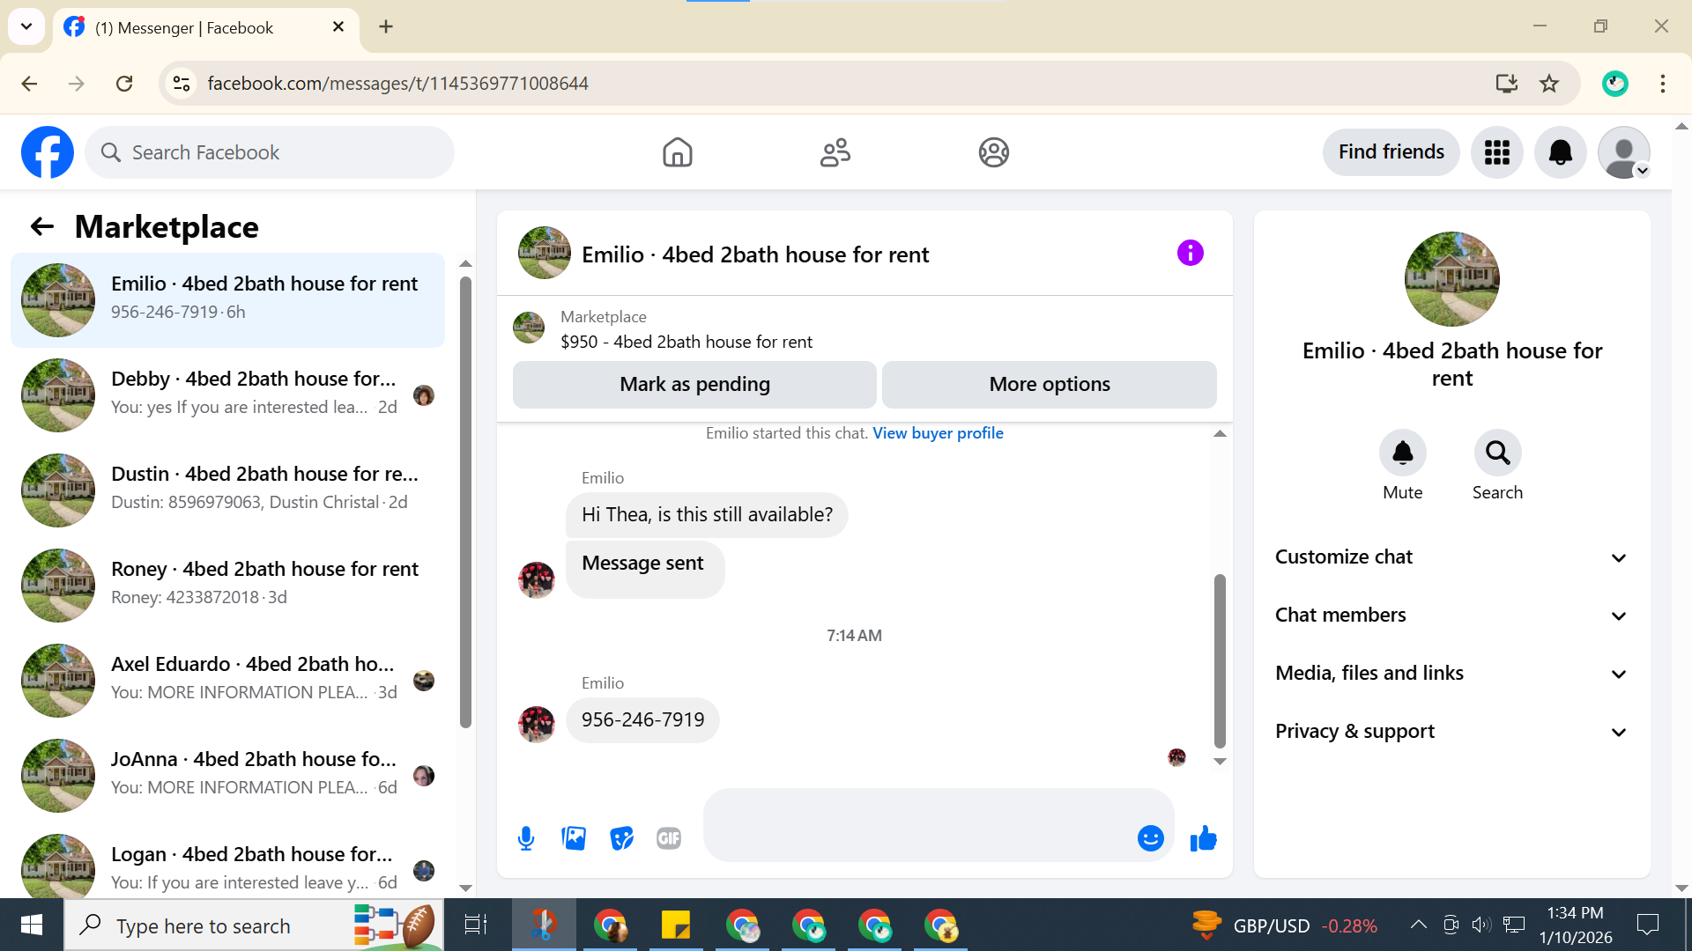Bookmark this page with the star icon
Screen dimensions: 1692x951
1549,84
